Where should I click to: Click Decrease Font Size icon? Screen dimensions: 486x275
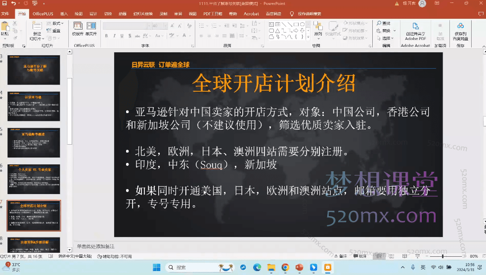(180, 26)
